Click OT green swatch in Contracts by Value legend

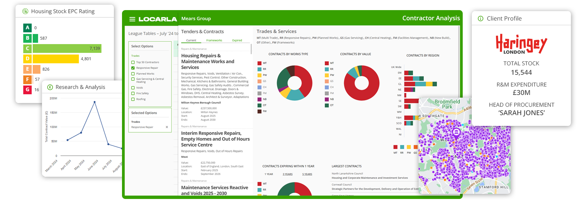[327, 105]
